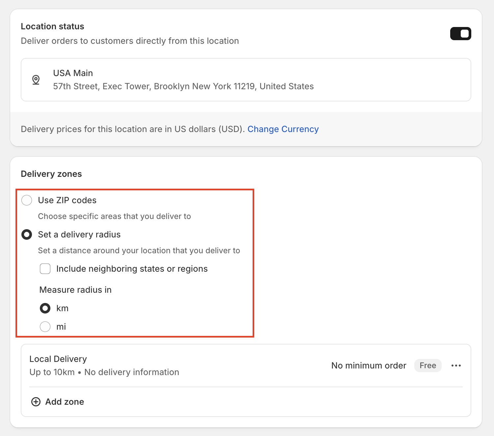
Task: Click the location pin icon beside USA Main
Action: tap(36, 80)
